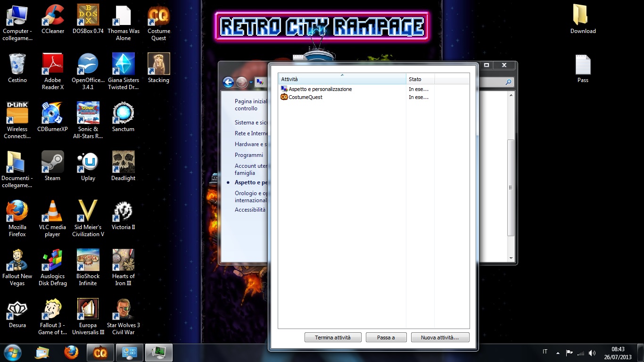This screenshot has height=362, width=644.
Task: Launch Costume Quest desktop icon
Action: click(159, 23)
